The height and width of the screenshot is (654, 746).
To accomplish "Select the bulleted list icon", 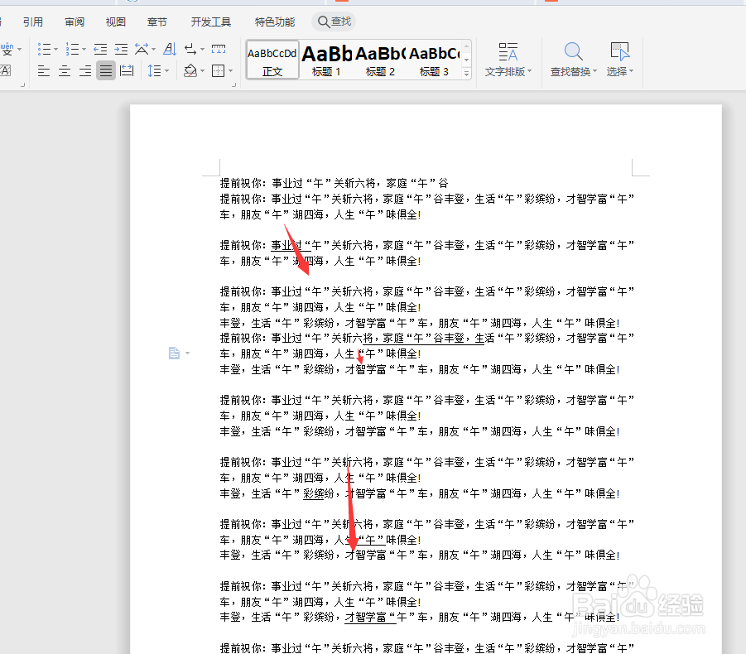I will (46, 48).
